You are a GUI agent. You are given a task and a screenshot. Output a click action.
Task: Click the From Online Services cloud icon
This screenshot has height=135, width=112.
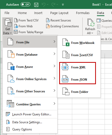click(11, 79)
